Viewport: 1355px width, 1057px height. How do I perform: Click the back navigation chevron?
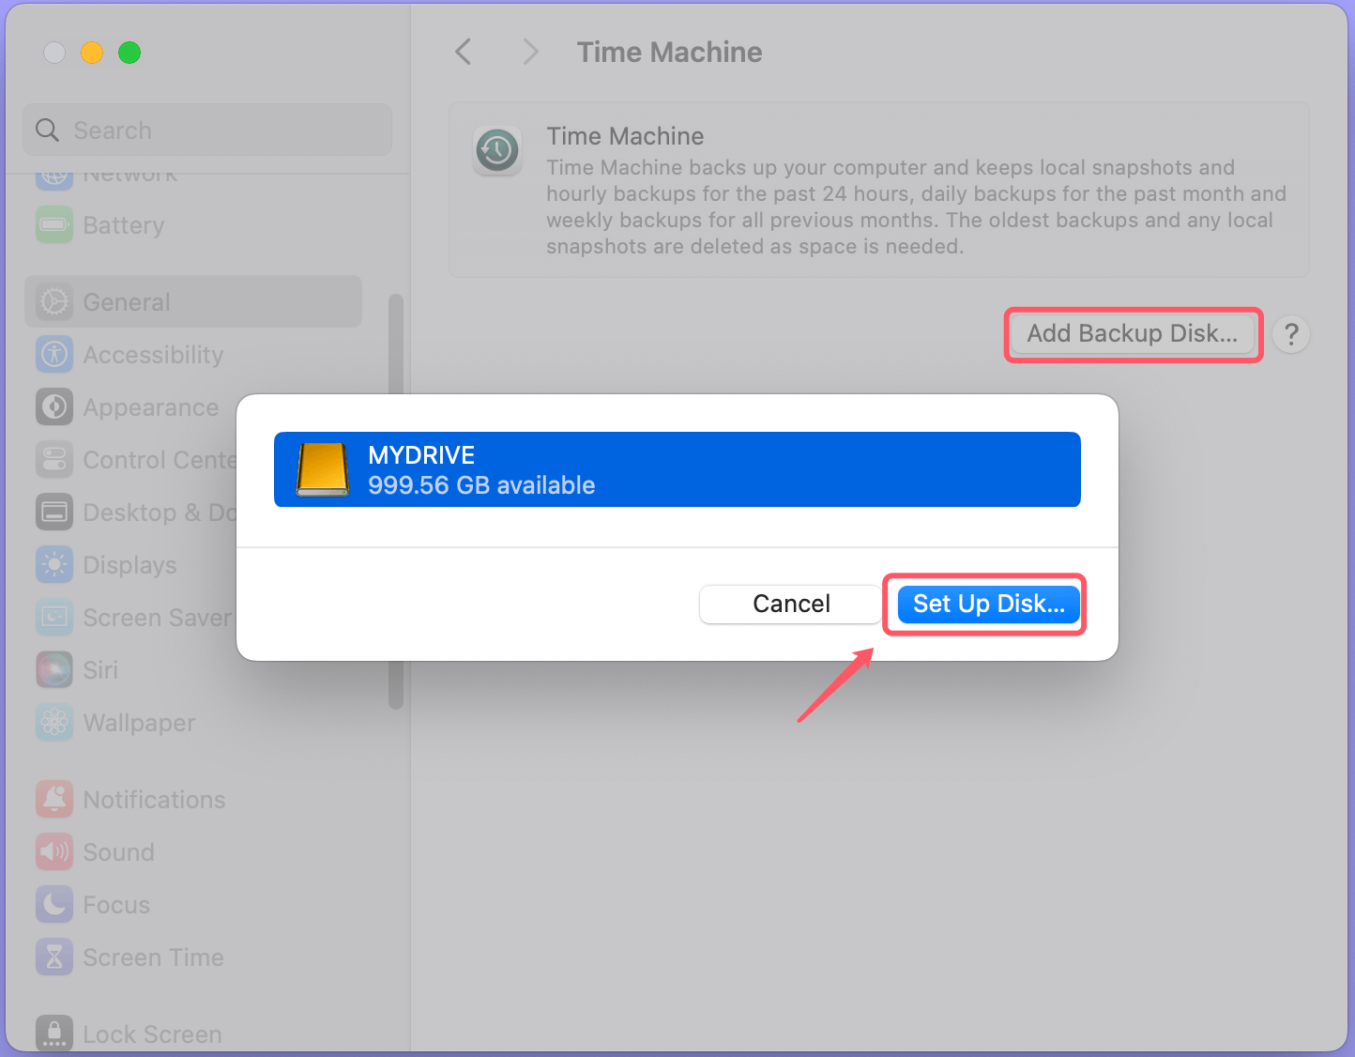click(463, 52)
